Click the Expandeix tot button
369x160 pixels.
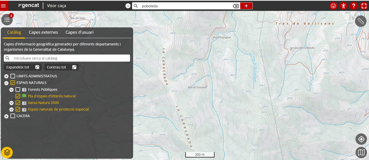click(23, 67)
